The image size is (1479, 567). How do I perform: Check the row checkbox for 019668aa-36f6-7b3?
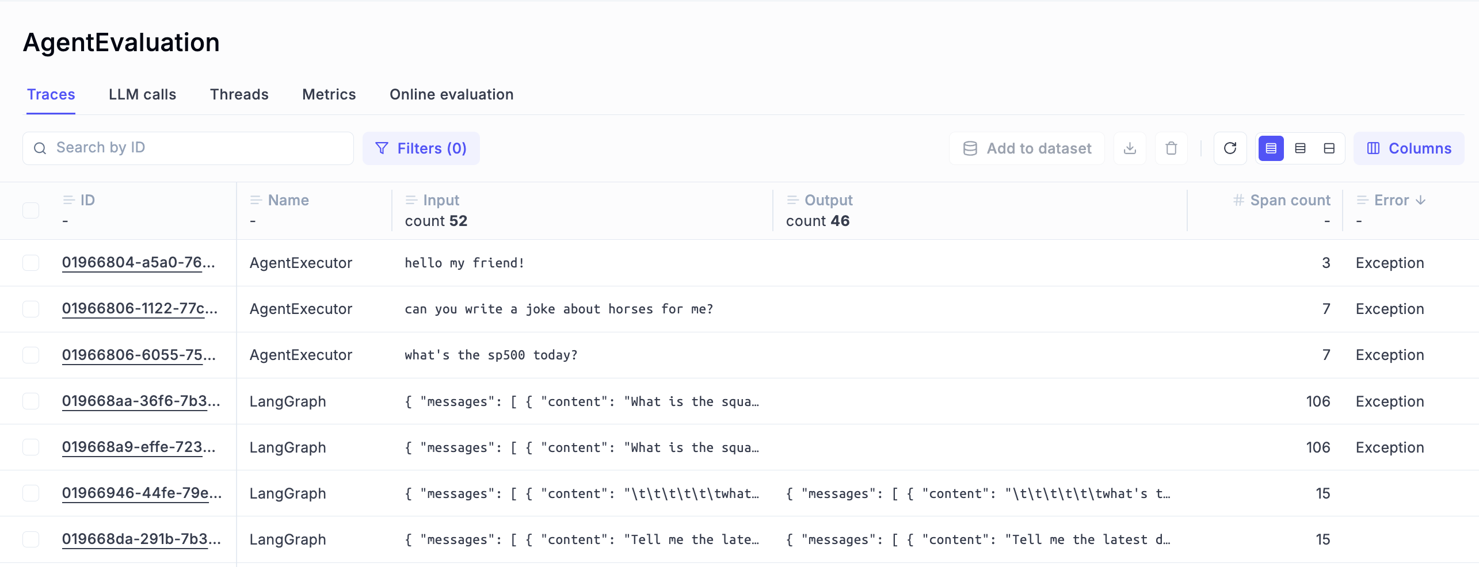point(31,401)
